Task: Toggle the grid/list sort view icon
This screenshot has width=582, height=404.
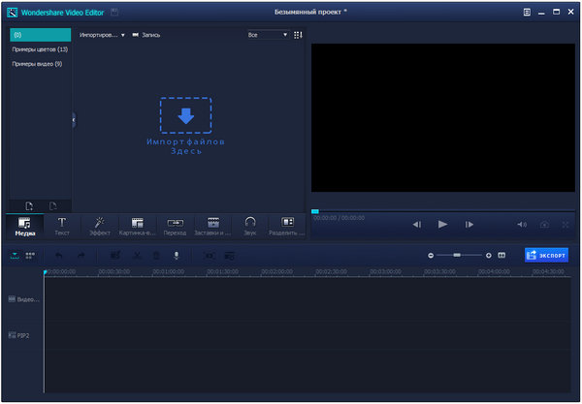Action: click(298, 35)
